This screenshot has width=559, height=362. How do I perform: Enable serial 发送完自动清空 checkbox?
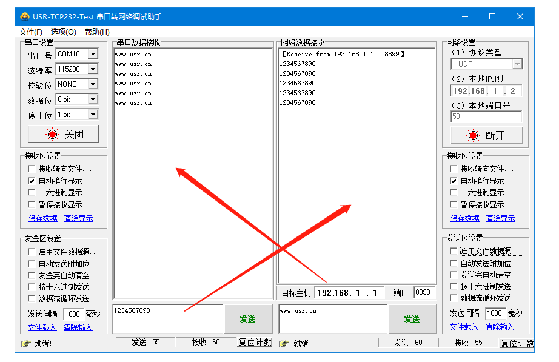pos(32,275)
